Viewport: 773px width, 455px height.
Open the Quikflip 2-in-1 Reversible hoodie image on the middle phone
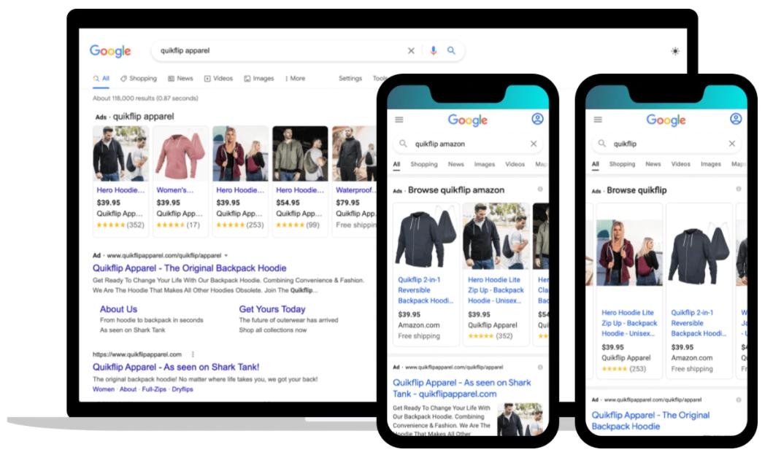tap(426, 236)
